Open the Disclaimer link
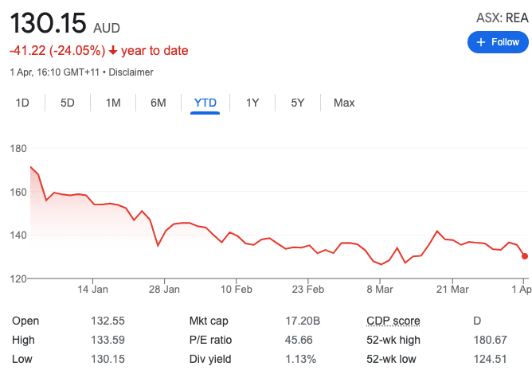The width and height of the screenshot is (532, 370). (x=131, y=72)
